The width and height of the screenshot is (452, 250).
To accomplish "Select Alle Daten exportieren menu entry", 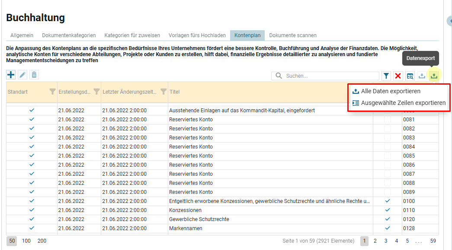I will tap(390, 91).
